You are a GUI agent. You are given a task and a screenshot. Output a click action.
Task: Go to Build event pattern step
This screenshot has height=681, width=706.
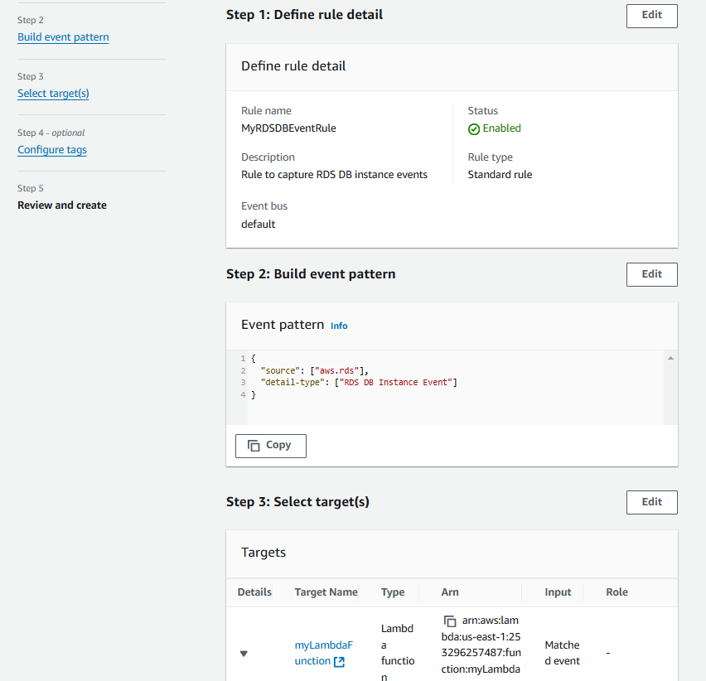tap(63, 37)
